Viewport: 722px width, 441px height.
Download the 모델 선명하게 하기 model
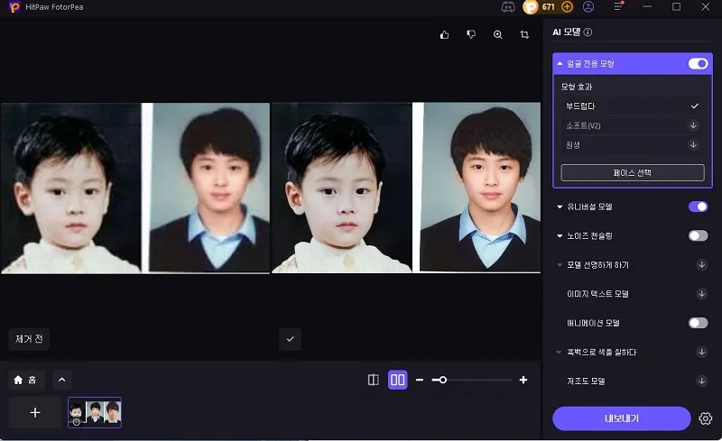pyautogui.click(x=702, y=265)
